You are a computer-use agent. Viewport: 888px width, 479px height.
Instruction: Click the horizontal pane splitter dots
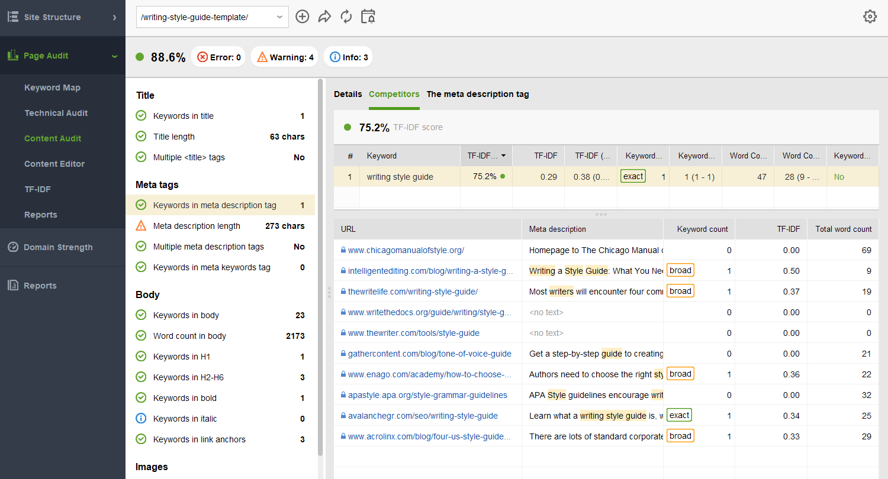point(601,214)
